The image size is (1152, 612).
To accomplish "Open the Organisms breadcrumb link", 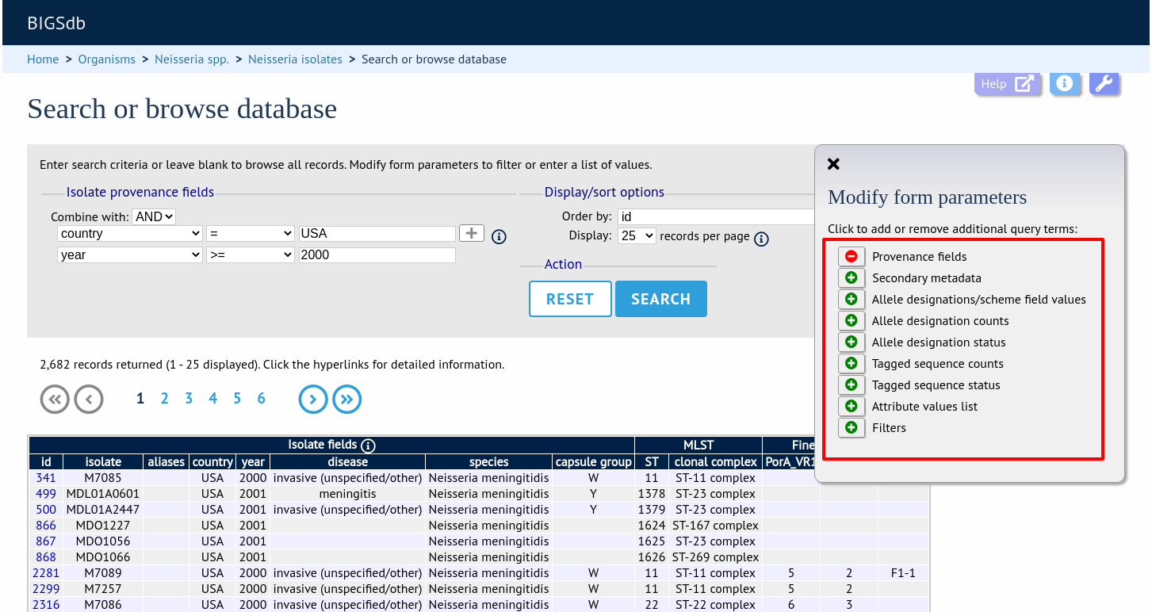I will tap(107, 59).
